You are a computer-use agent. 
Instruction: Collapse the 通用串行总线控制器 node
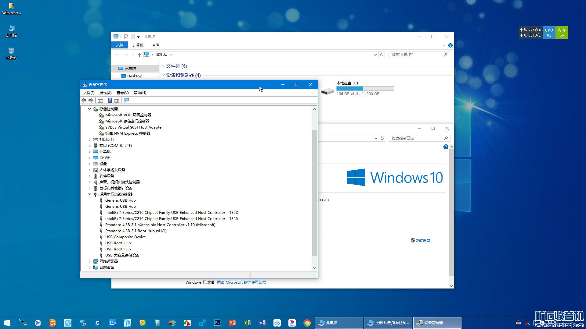[x=89, y=194]
